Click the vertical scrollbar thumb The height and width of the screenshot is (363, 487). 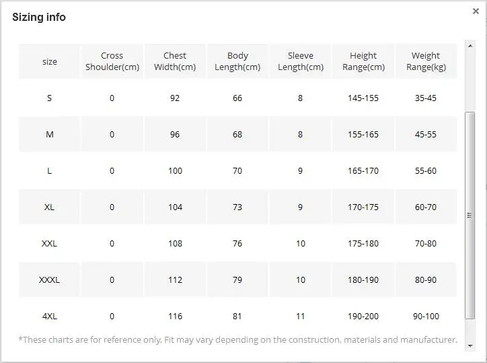tap(470, 216)
